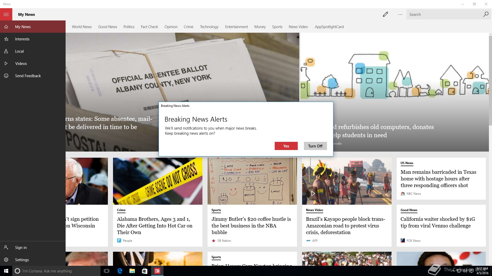Open Videos in the sidebar
This screenshot has width=492, height=276.
pyautogui.click(x=33, y=63)
